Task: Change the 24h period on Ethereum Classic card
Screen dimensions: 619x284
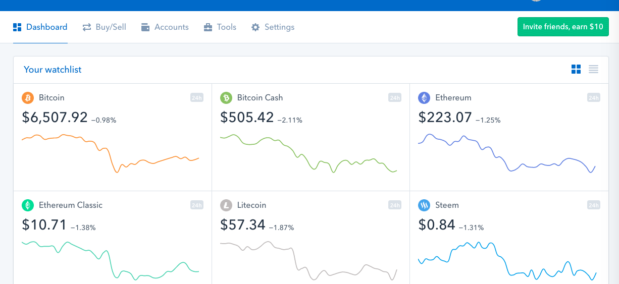Action: pos(197,205)
